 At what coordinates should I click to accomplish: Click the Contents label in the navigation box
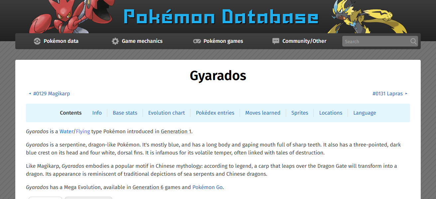[71, 113]
